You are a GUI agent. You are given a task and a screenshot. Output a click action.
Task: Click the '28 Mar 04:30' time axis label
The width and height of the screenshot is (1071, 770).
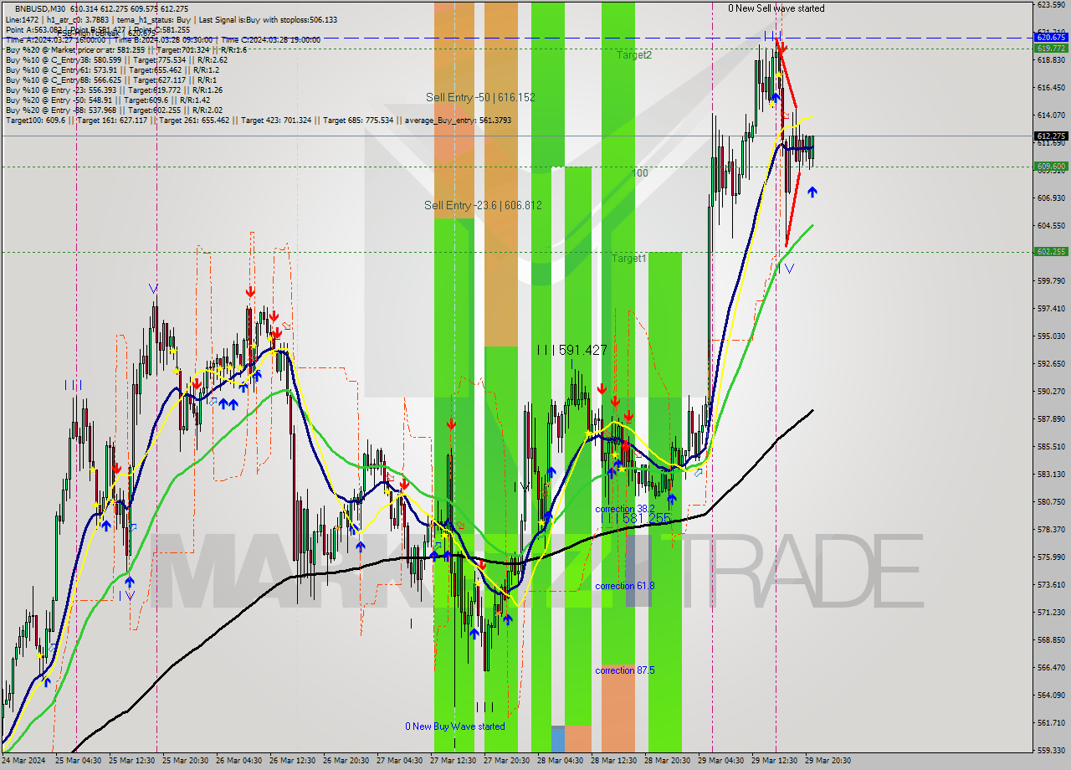(x=560, y=761)
